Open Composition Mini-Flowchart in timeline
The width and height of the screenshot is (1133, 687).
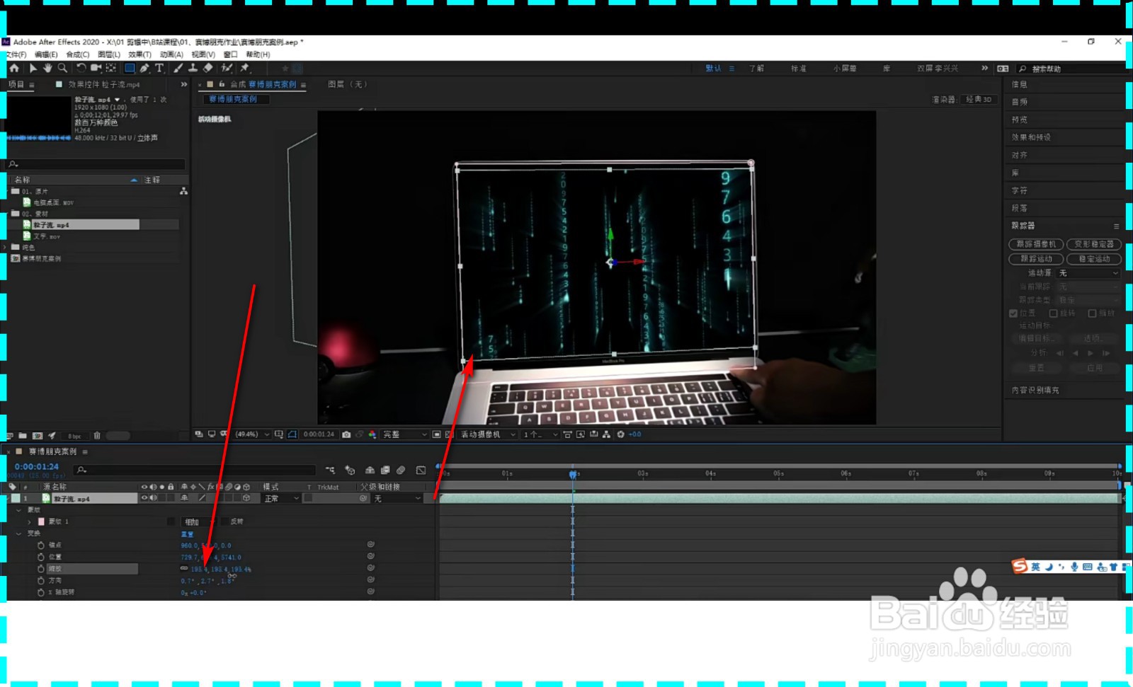(x=330, y=470)
